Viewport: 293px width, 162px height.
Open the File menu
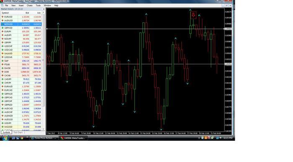coord(7,5)
